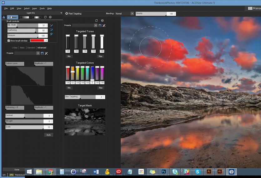
Task: Open the Edit menu
Action: click(x=12, y=8)
